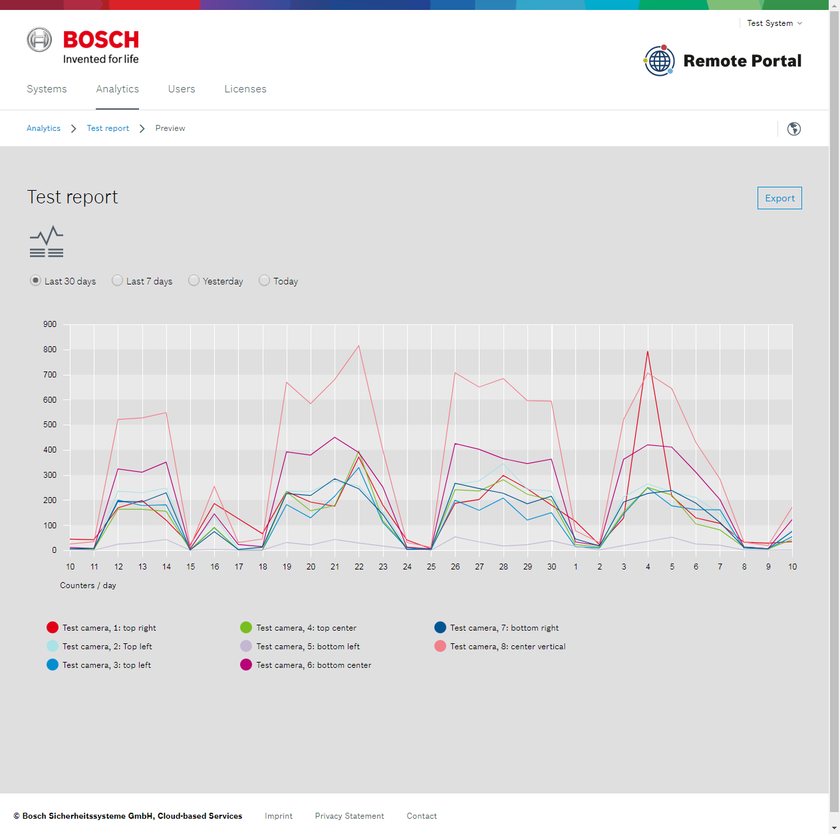Choose the Yesterday radio button
This screenshot has width=840, height=834.
[194, 280]
